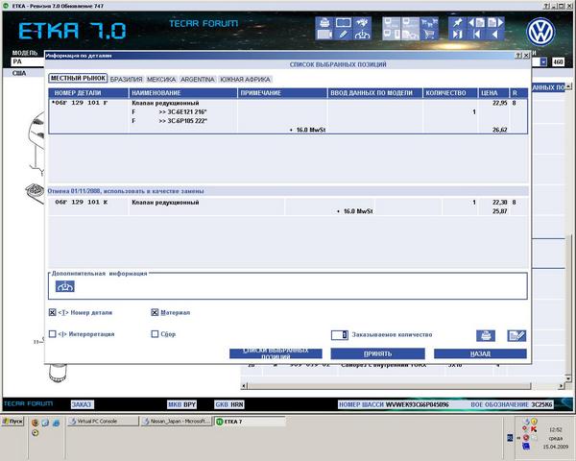The width and height of the screenshot is (576, 461).
Task: Click the ЗАКАЗ button in status bar
Action: click(x=82, y=404)
